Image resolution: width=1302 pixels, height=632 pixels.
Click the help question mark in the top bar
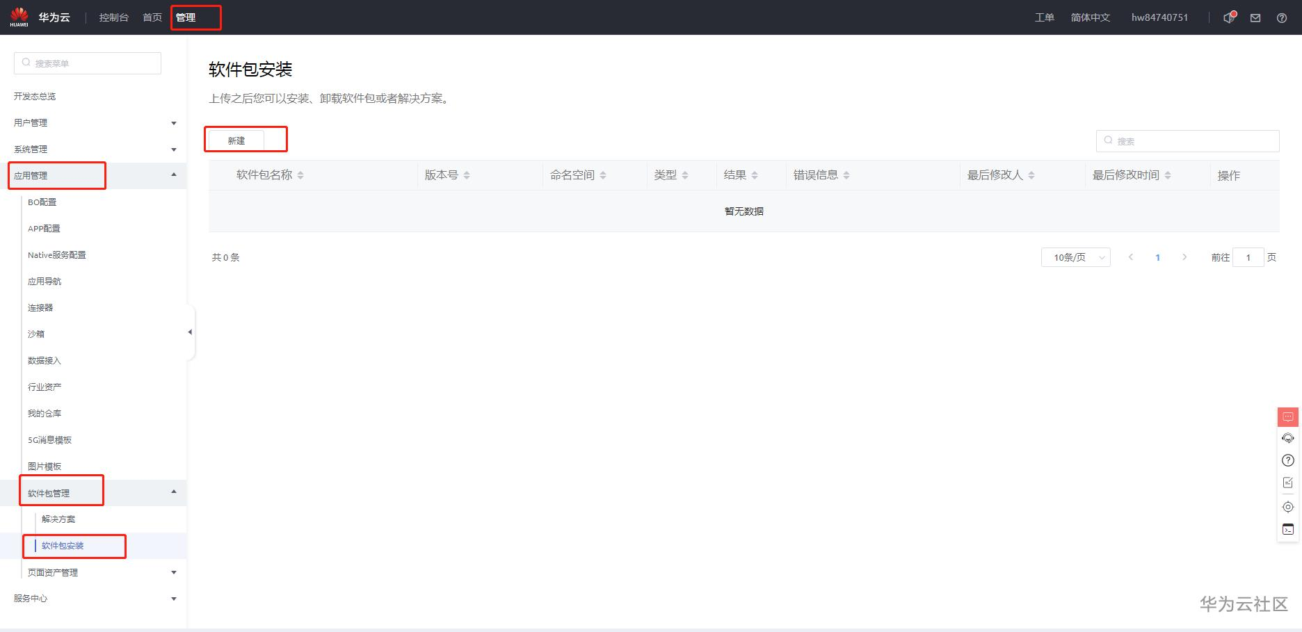(x=1282, y=18)
